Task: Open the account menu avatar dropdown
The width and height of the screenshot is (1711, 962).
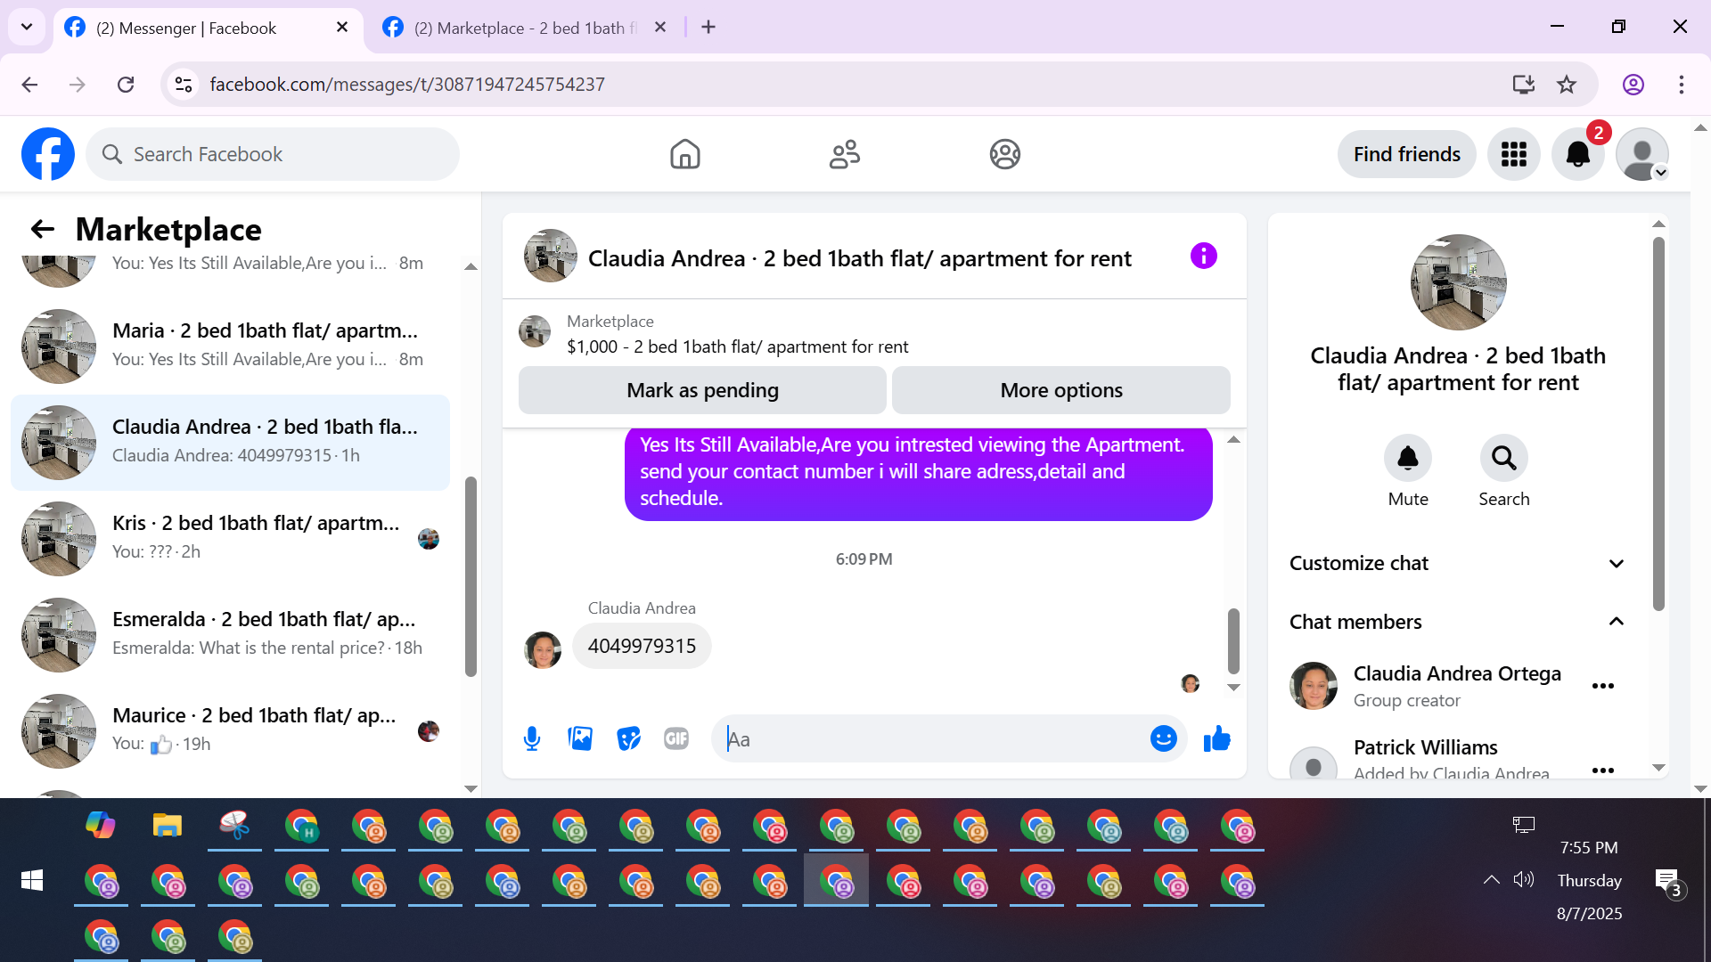Action: point(1642,154)
